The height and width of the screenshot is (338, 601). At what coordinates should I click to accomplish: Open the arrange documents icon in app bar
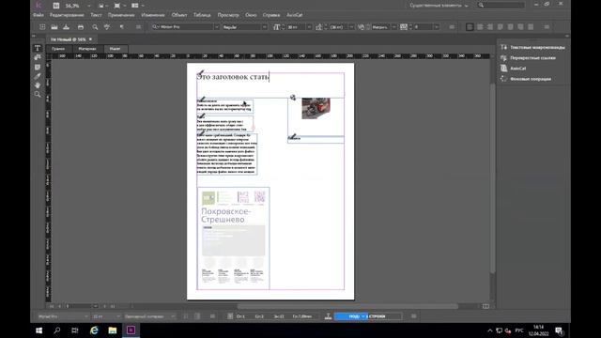pos(135,6)
